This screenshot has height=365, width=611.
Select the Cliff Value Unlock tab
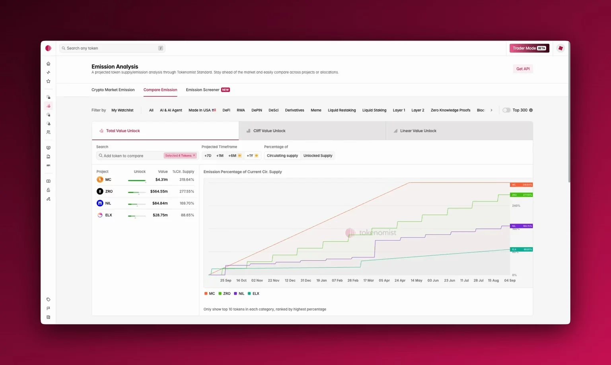(312, 131)
